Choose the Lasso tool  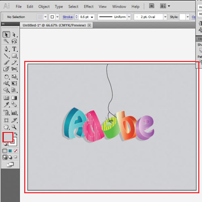tap(14, 41)
